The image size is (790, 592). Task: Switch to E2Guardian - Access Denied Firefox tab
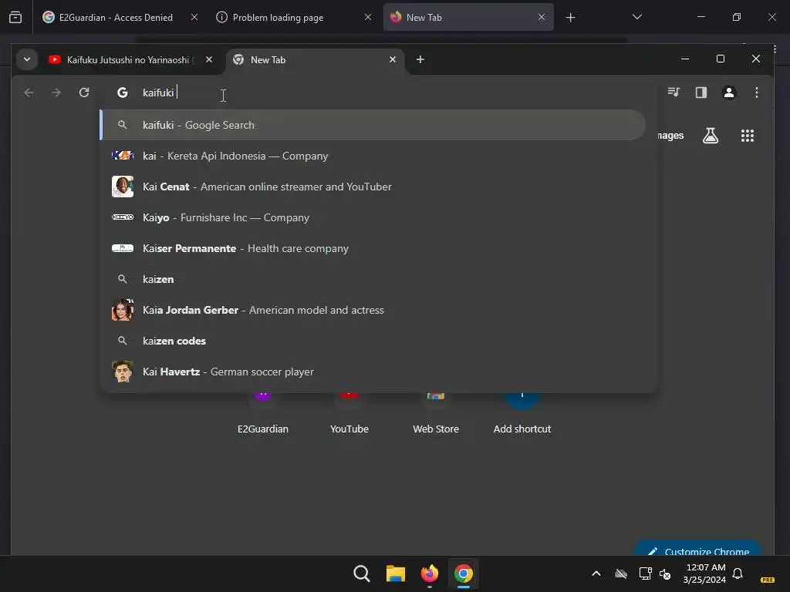120,18
